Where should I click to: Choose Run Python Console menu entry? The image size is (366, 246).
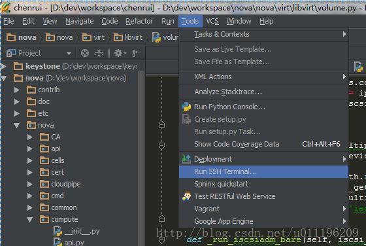[263, 107]
